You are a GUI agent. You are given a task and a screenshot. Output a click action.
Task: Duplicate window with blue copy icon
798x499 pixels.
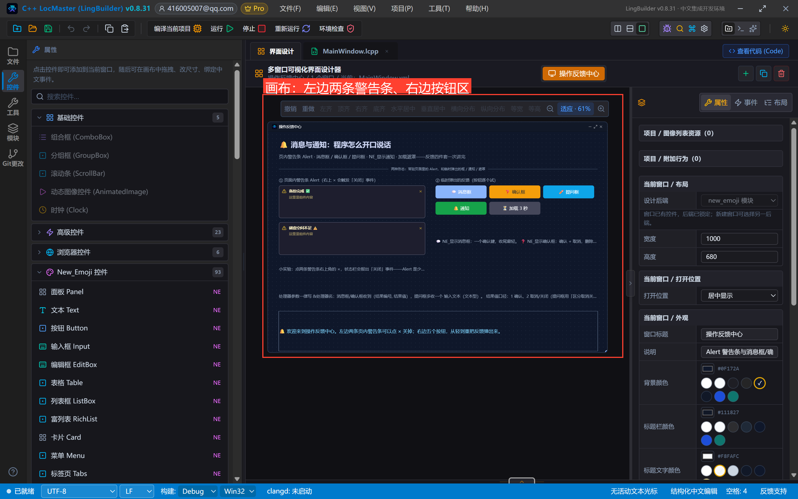pyautogui.click(x=763, y=73)
